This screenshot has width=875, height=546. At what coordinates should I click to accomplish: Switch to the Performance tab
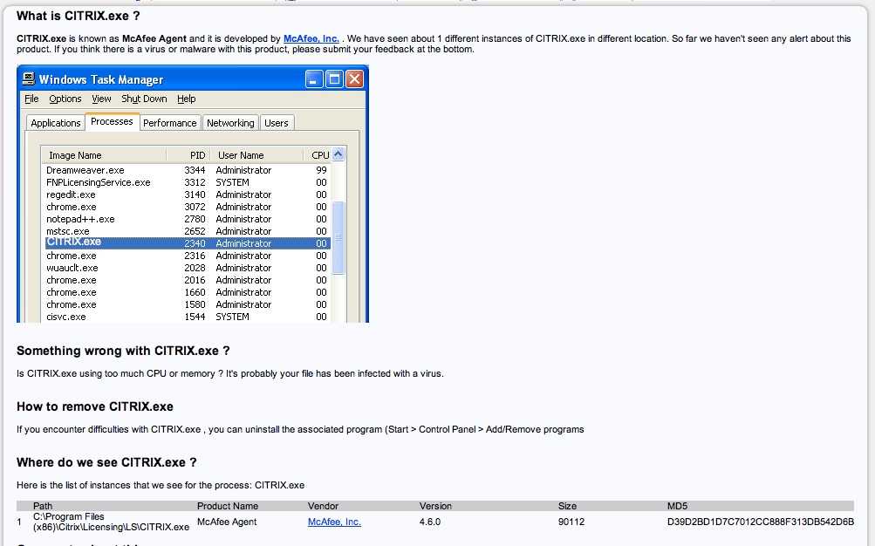(170, 123)
